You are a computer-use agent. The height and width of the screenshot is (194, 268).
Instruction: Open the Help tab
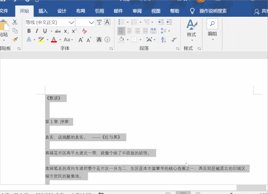pyautogui.click(x=174, y=11)
